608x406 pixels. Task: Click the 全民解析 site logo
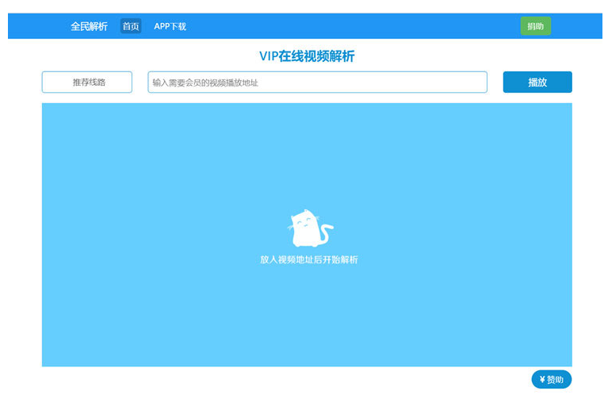[89, 26]
